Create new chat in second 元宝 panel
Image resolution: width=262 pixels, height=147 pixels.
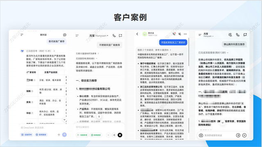120,35
